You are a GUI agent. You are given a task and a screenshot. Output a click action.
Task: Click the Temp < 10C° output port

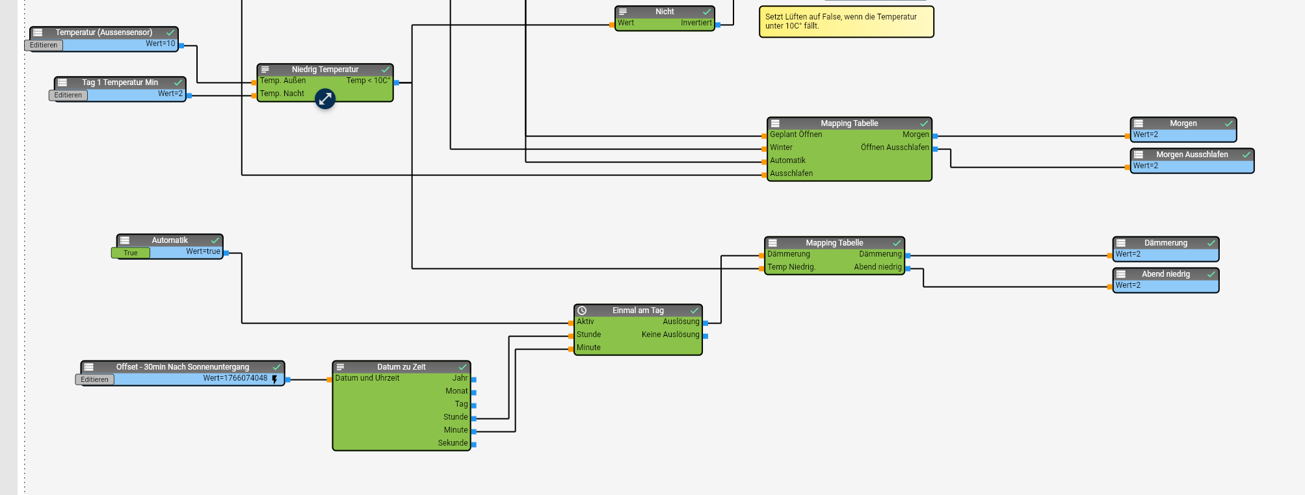(x=397, y=82)
